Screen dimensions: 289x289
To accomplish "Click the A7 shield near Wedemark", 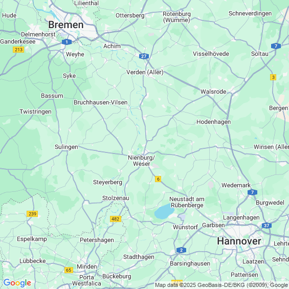I will [x=252, y=192].
